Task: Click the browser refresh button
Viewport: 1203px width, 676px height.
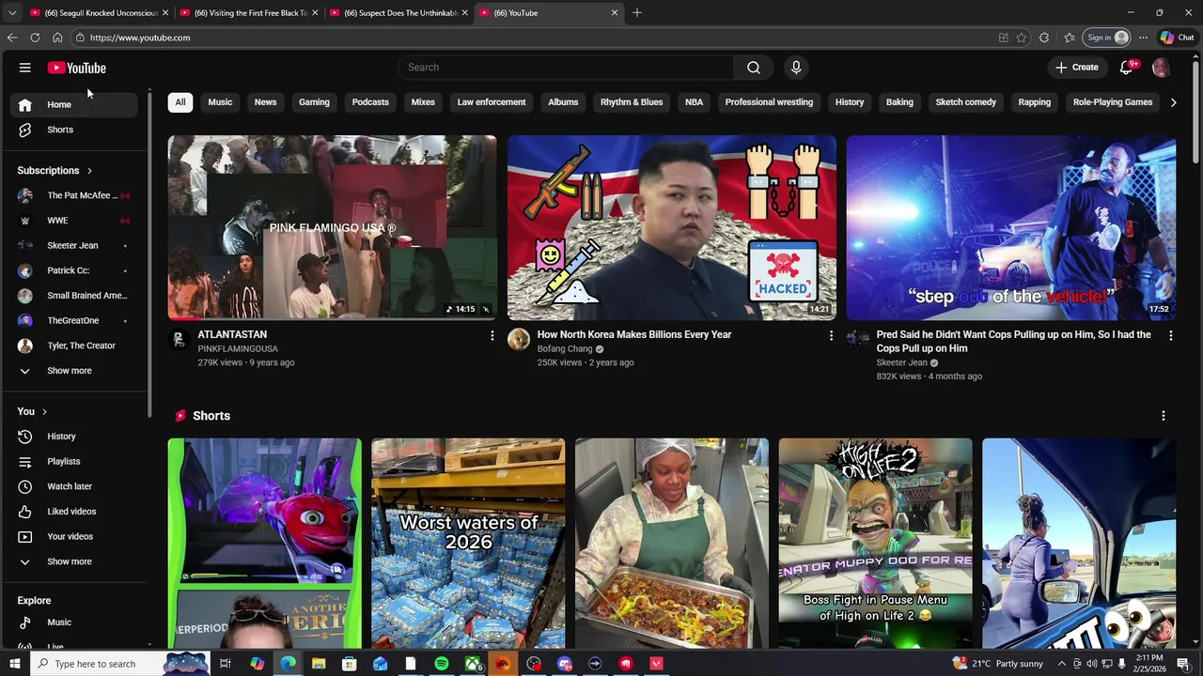Action: (35, 38)
